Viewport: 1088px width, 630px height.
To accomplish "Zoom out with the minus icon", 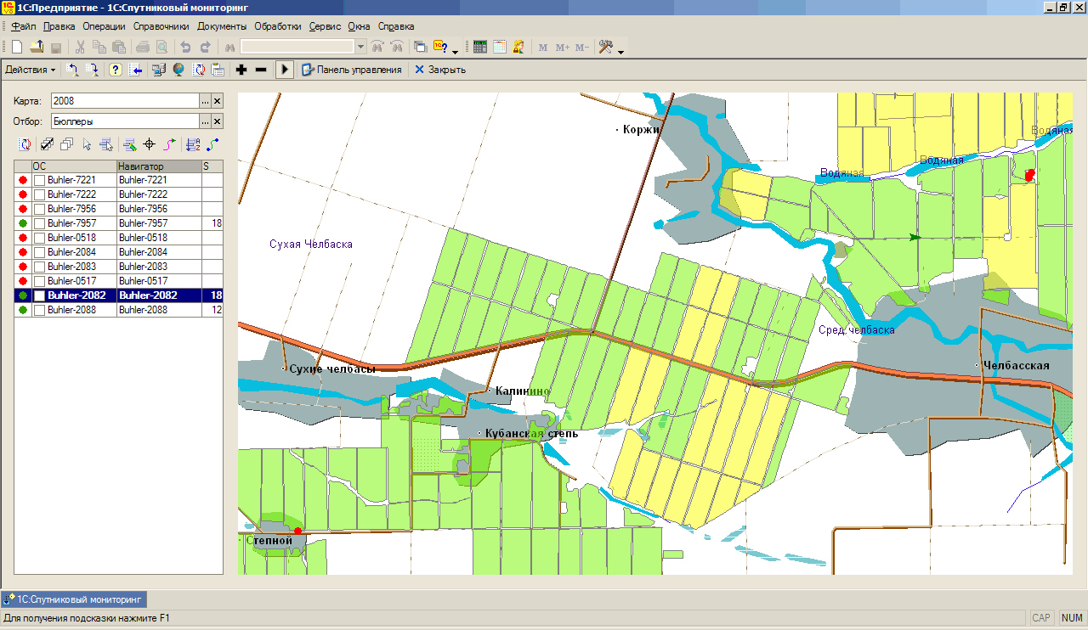I will pyautogui.click(x=261, y=70).
